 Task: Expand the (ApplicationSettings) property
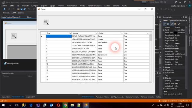pyautogui.click(x=164, y=70)
